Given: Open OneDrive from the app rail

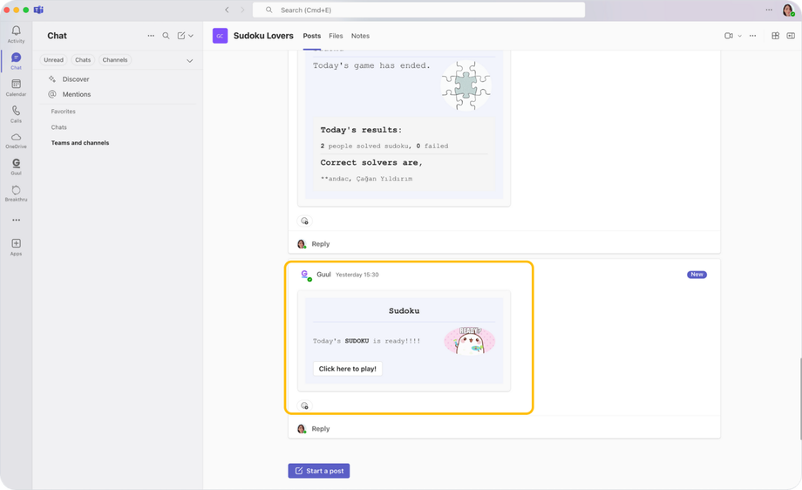Looking at the screenshot, I should pos(16,140).
